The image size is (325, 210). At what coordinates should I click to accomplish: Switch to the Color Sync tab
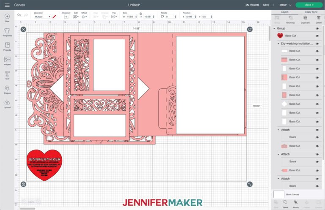(311, 12)
